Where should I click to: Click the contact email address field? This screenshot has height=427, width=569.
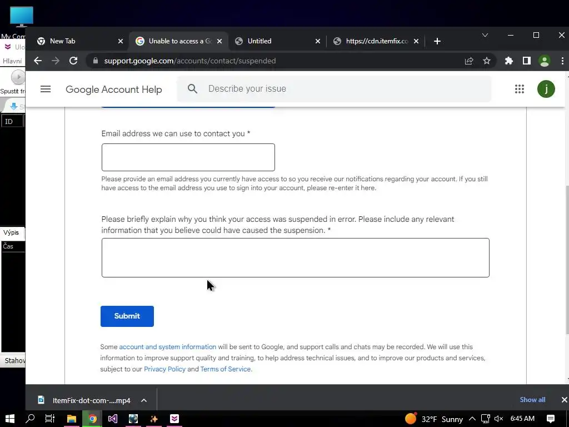[188, 157]
